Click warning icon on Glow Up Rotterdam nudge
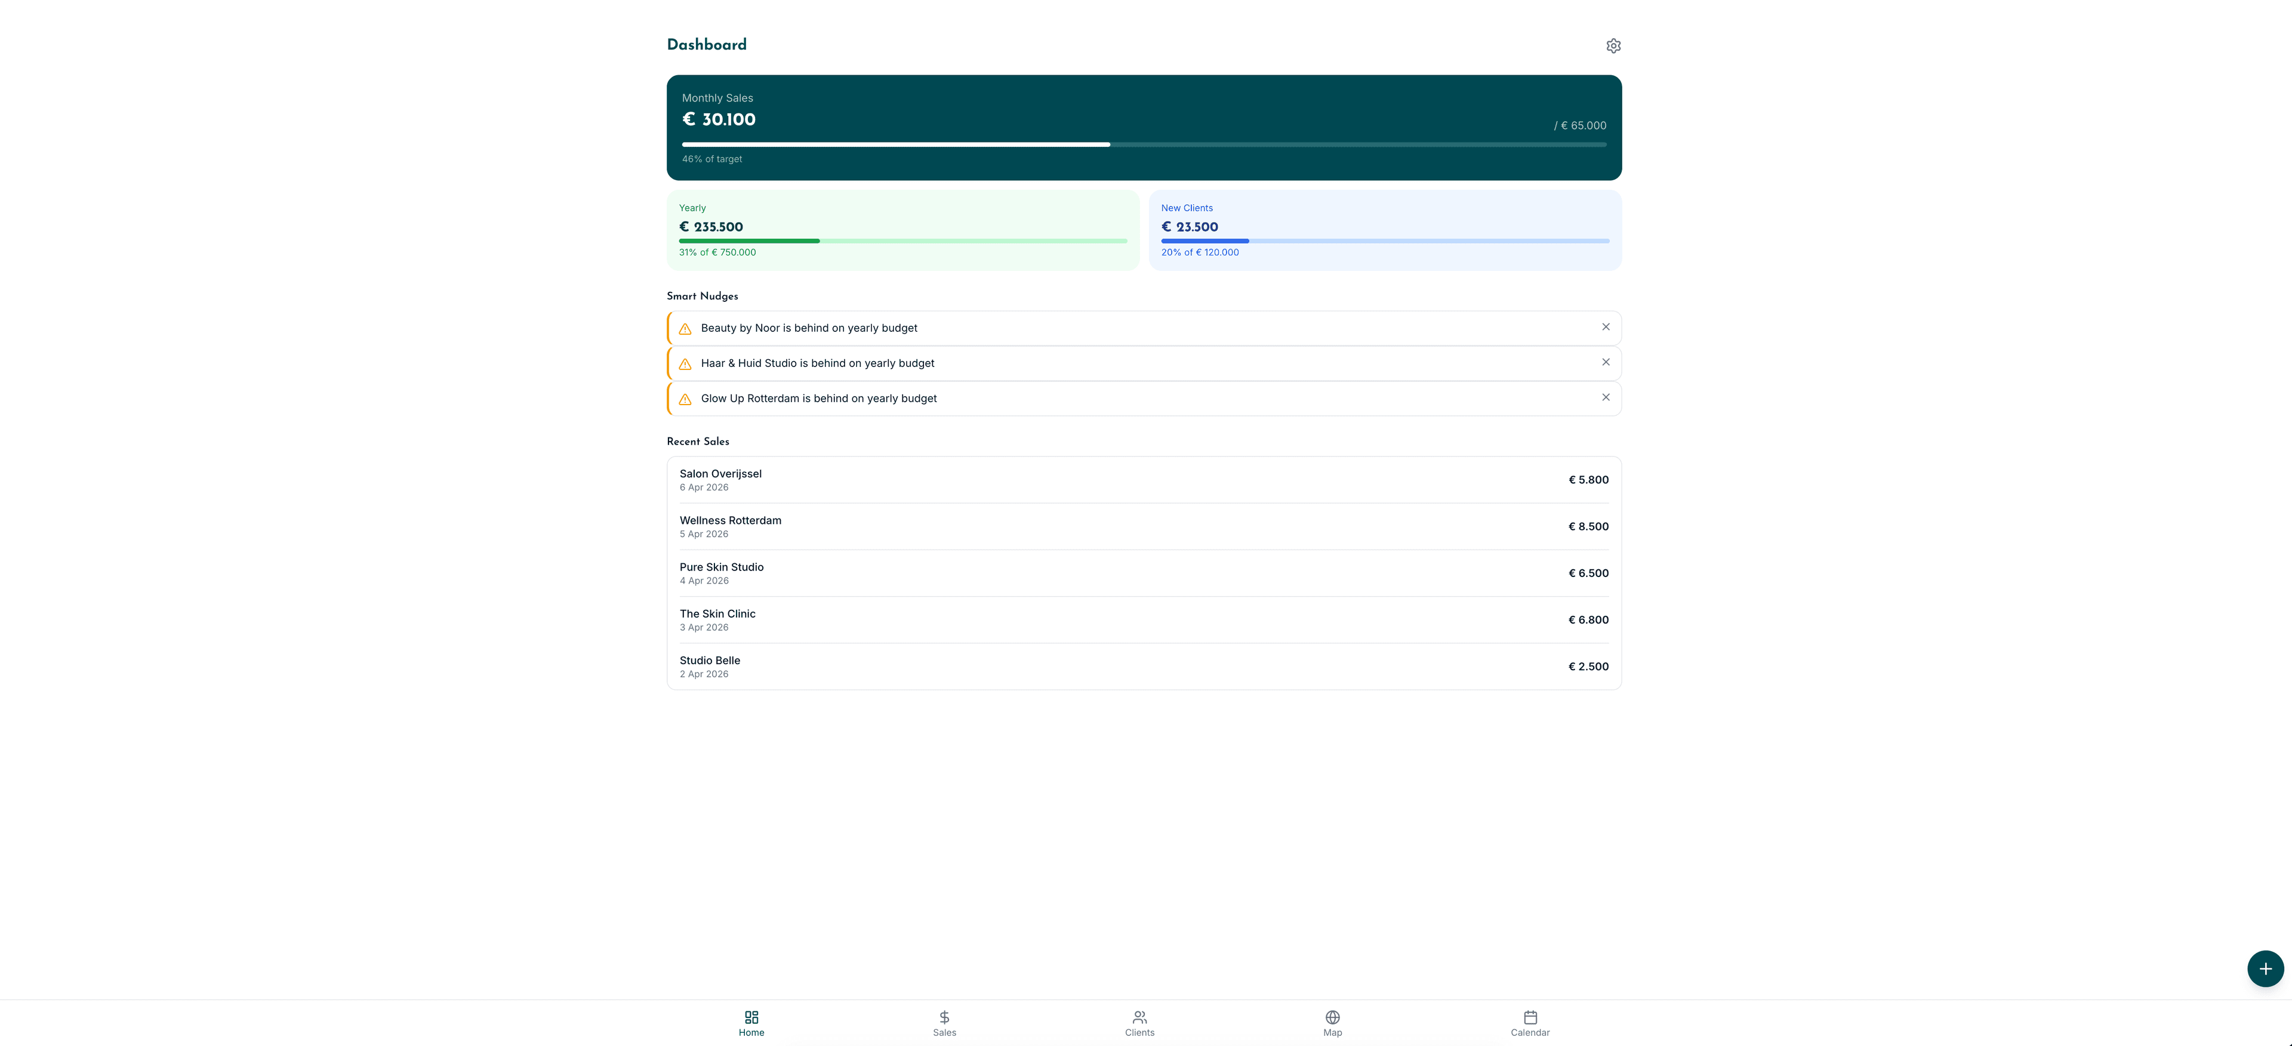 point(685,399)
